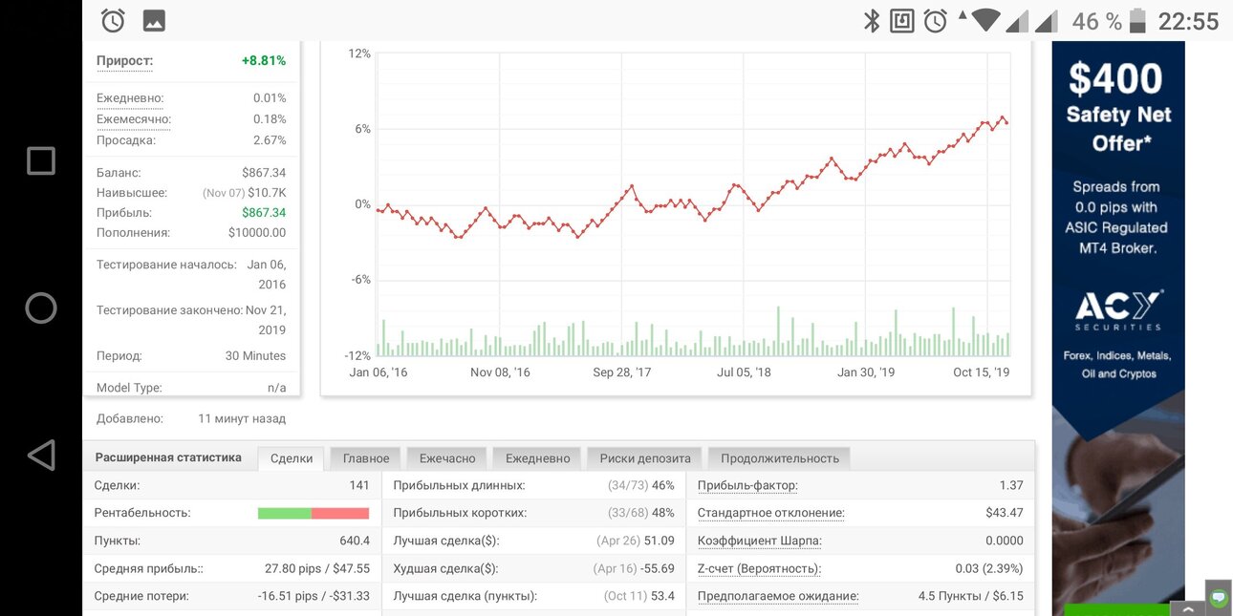This screenshot has width=1233, height=616.
Task: Tap the Bluetooth status bar icon
Action: [x=872, y=20]
